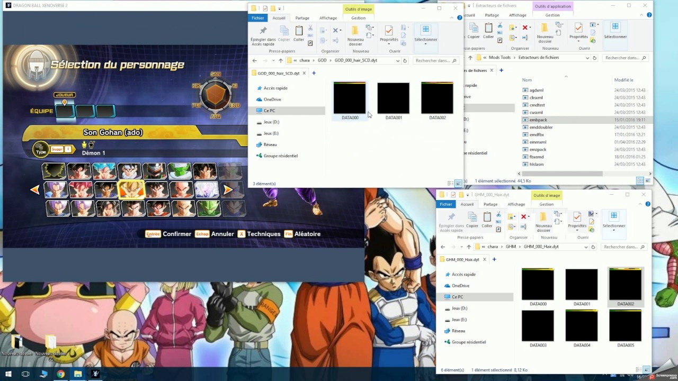Screen dimensions: 678x381
Task: Click refresh button in GOD_000_hair_SCD address bar
Action: pyautogui.click(x=405, y=60)
